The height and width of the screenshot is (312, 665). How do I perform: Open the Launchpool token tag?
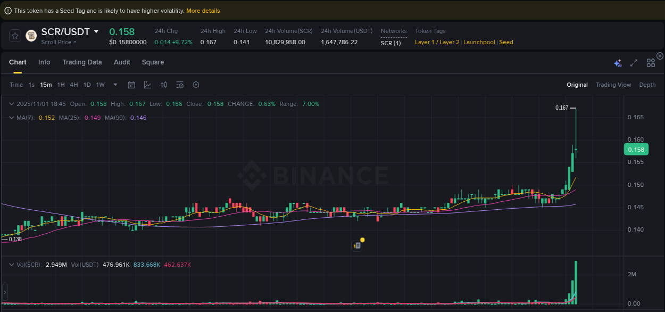(479, 42)
